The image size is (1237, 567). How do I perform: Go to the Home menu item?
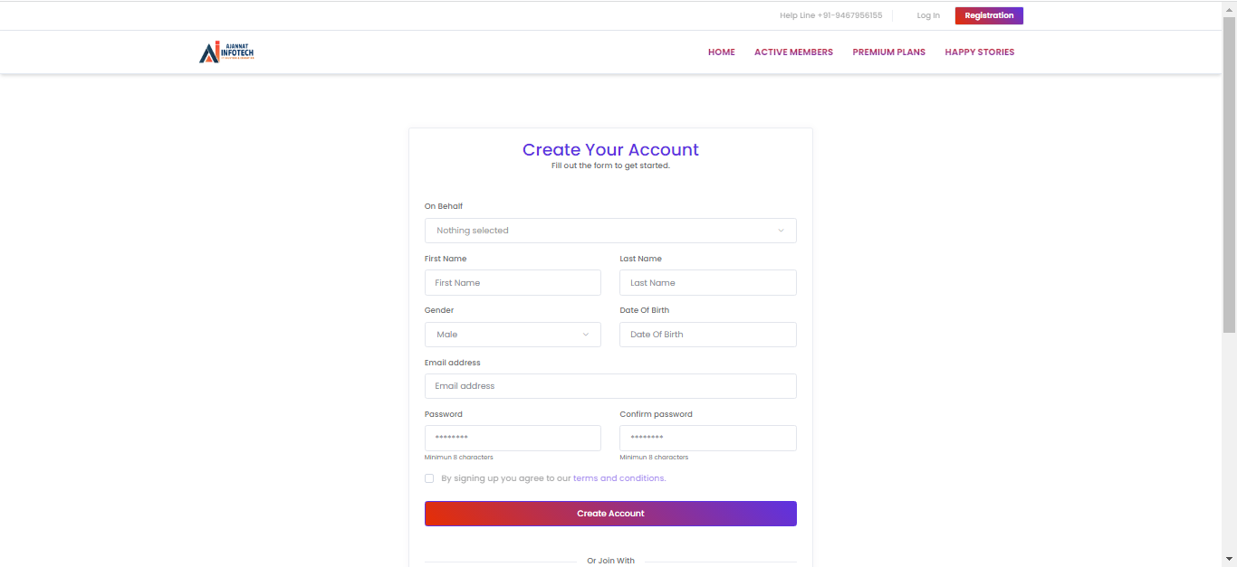721,52
